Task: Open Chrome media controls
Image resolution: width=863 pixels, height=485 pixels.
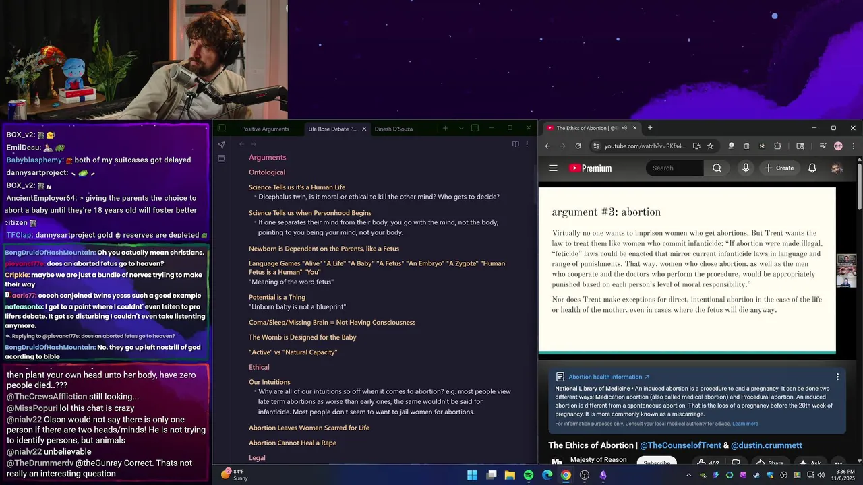Action: click(823, 146)
